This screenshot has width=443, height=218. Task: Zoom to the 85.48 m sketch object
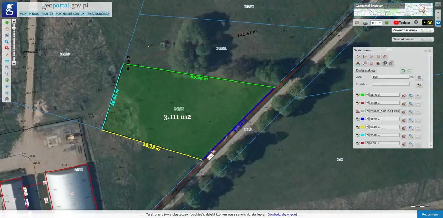coord(411,95)
